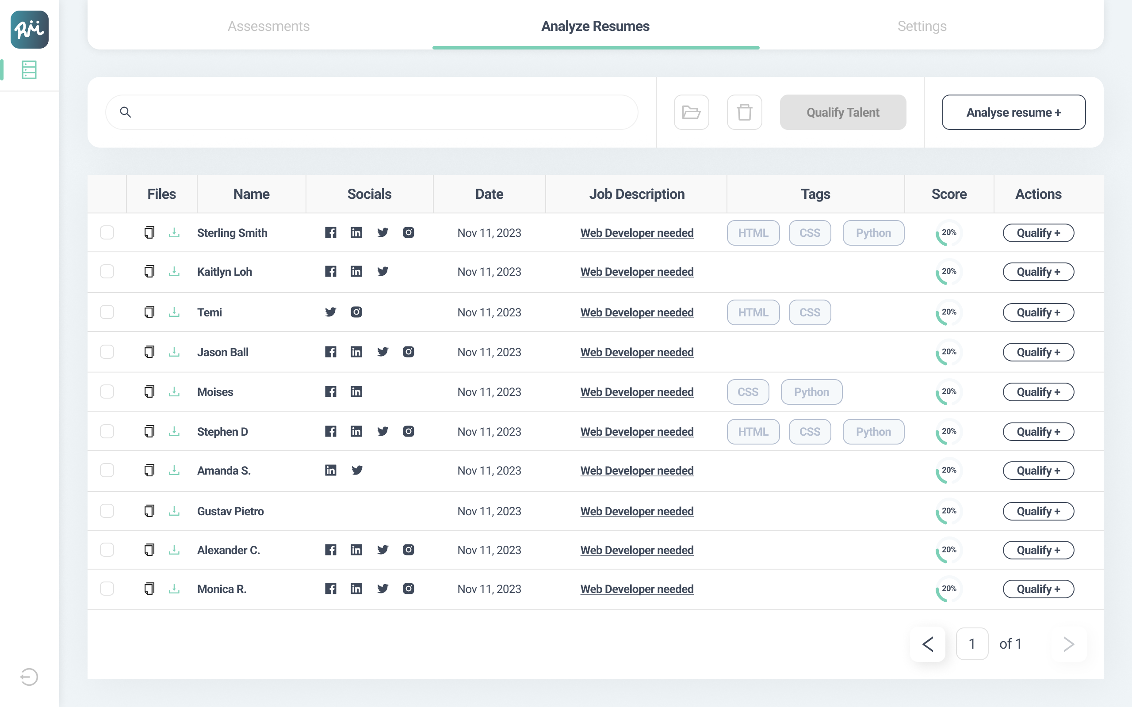Click the logout icon in sidebar

click(x=29, y=677)
